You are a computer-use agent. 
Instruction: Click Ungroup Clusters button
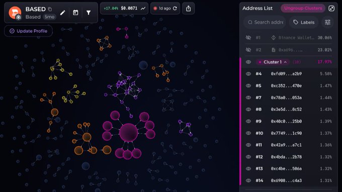pyautogui.click(x=303, y=8)
